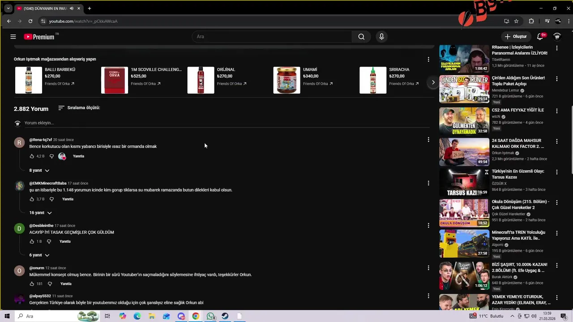Focus the Ara search box
The height and width of the screenshot is (322, 573).
(272, 37)
